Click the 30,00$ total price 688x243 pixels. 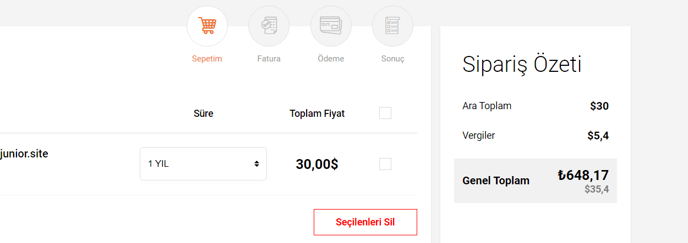pyautogui.click(x=317, y=164)
